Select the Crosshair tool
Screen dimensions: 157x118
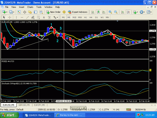10,17
